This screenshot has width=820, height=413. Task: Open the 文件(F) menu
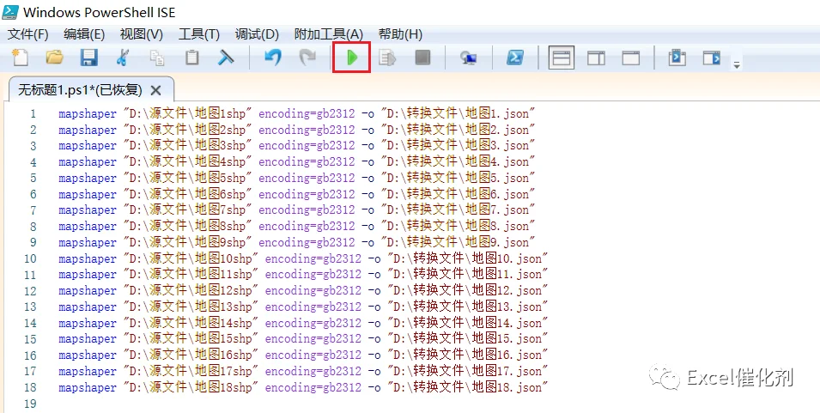pos(27,34)
